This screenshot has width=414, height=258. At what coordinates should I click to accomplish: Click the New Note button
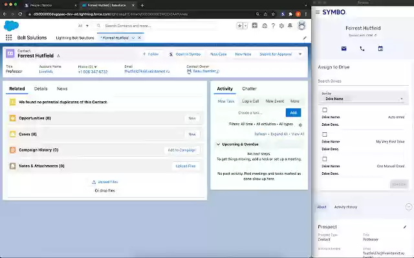[x=243, y=54]
